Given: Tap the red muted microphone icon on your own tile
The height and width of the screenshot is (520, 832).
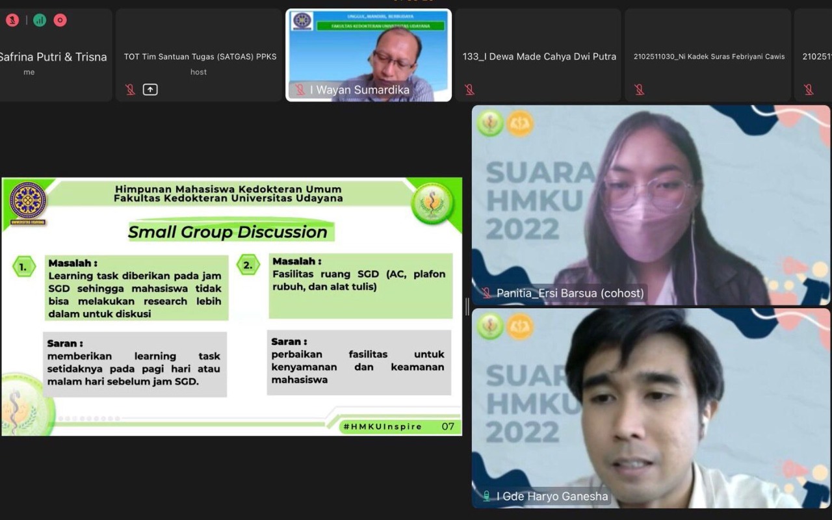Looking at the screenshot, I should click(x=12, y=20).
